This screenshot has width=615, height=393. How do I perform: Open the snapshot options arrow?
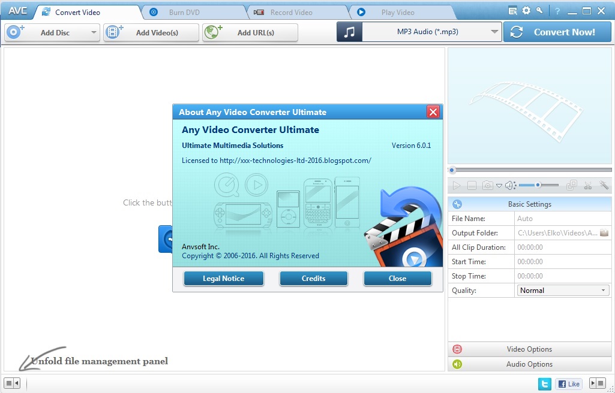[499, 186]
